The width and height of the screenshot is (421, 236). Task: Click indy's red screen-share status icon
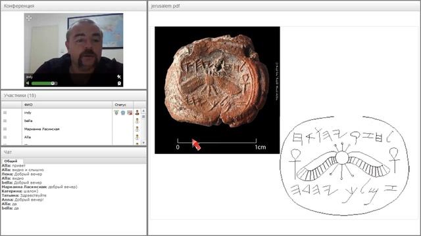click(x=130, y=113)
